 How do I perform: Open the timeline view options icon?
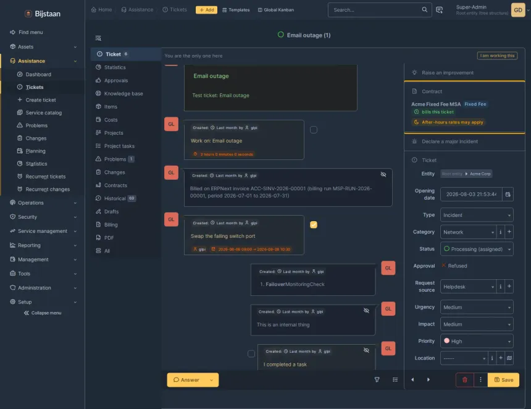pos(395,380)
